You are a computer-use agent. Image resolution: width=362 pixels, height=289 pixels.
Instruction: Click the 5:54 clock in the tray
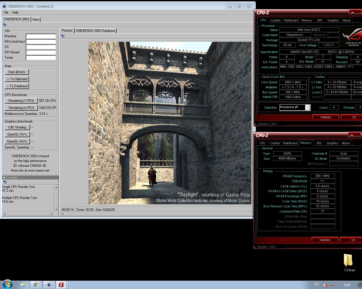point(347,285)
